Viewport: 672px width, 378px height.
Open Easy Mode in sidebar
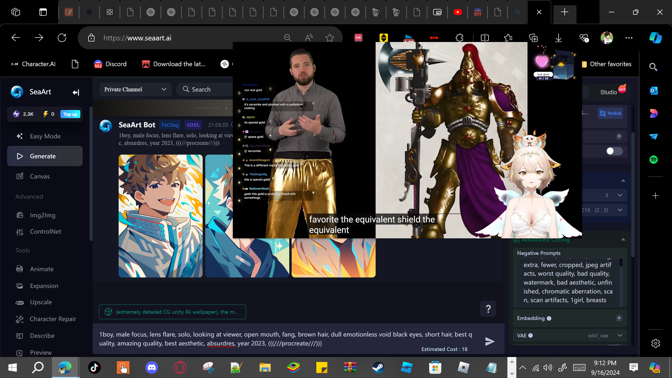click(x=45, y=136)
